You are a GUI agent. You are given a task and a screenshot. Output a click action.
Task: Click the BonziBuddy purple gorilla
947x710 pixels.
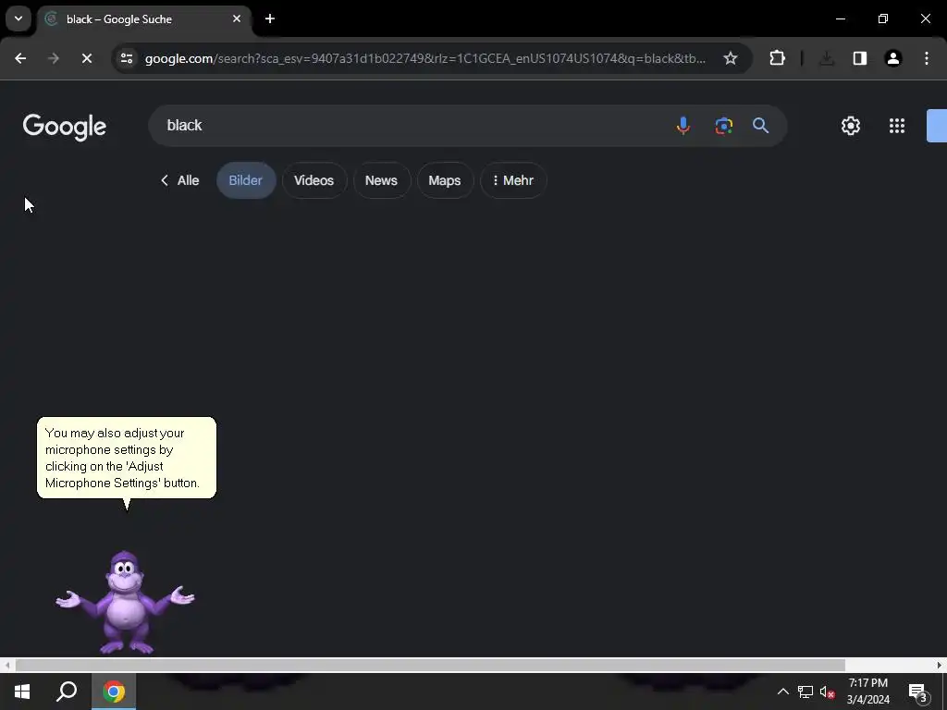click(x=125, y=602)
